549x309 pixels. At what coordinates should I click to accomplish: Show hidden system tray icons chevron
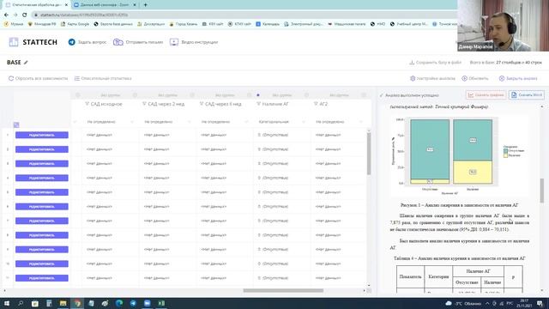click(487, 303)
